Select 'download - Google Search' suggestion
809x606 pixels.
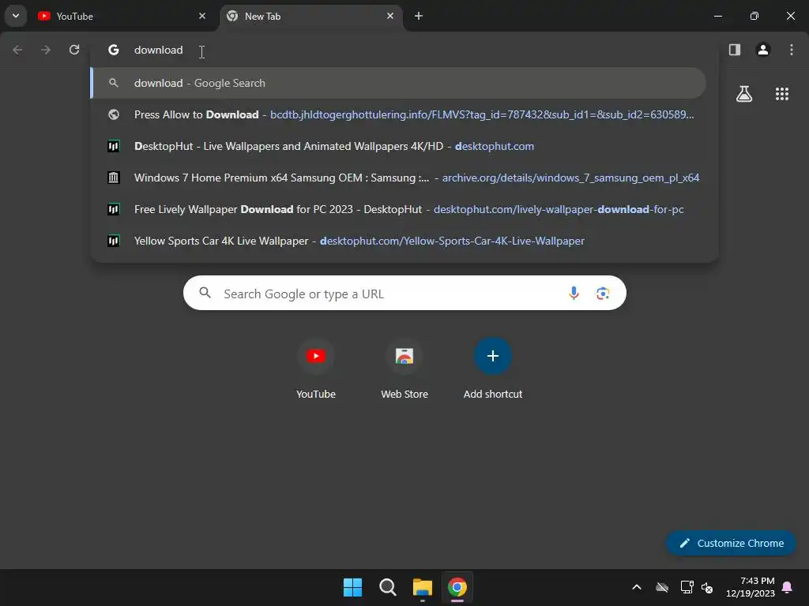pos(398,83)
